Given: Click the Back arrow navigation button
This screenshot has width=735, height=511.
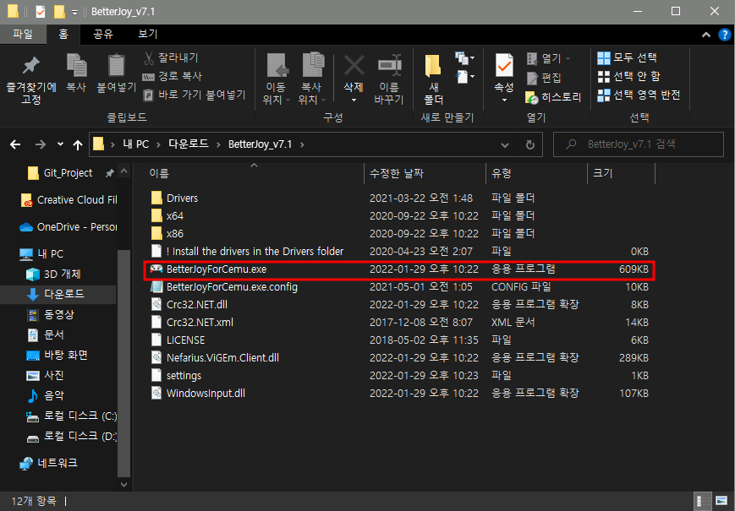Looking at the screenshot, I should [15, 144].
